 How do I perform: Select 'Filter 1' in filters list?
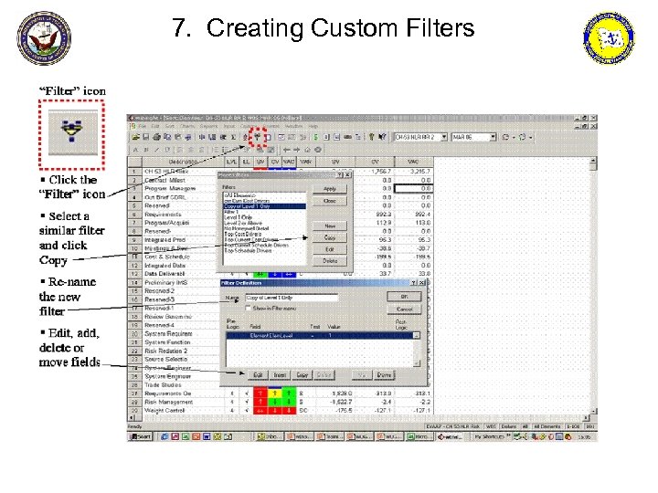click(x=231, y=212)
